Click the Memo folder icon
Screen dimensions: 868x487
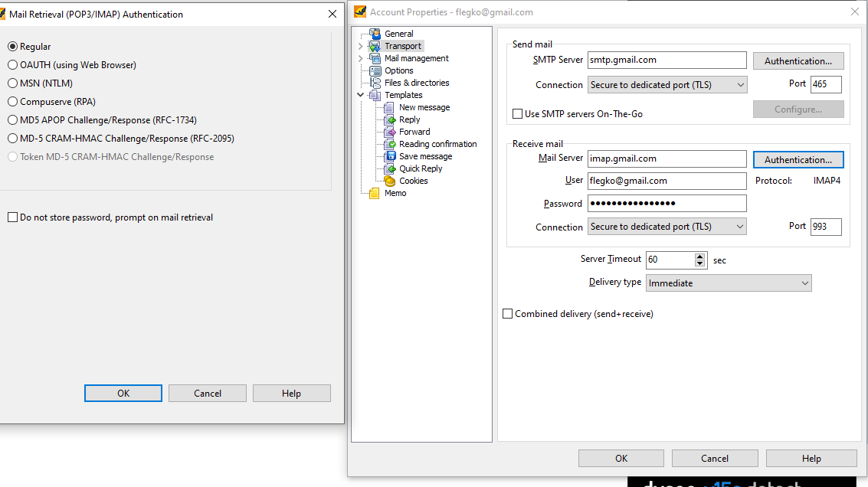375,193
